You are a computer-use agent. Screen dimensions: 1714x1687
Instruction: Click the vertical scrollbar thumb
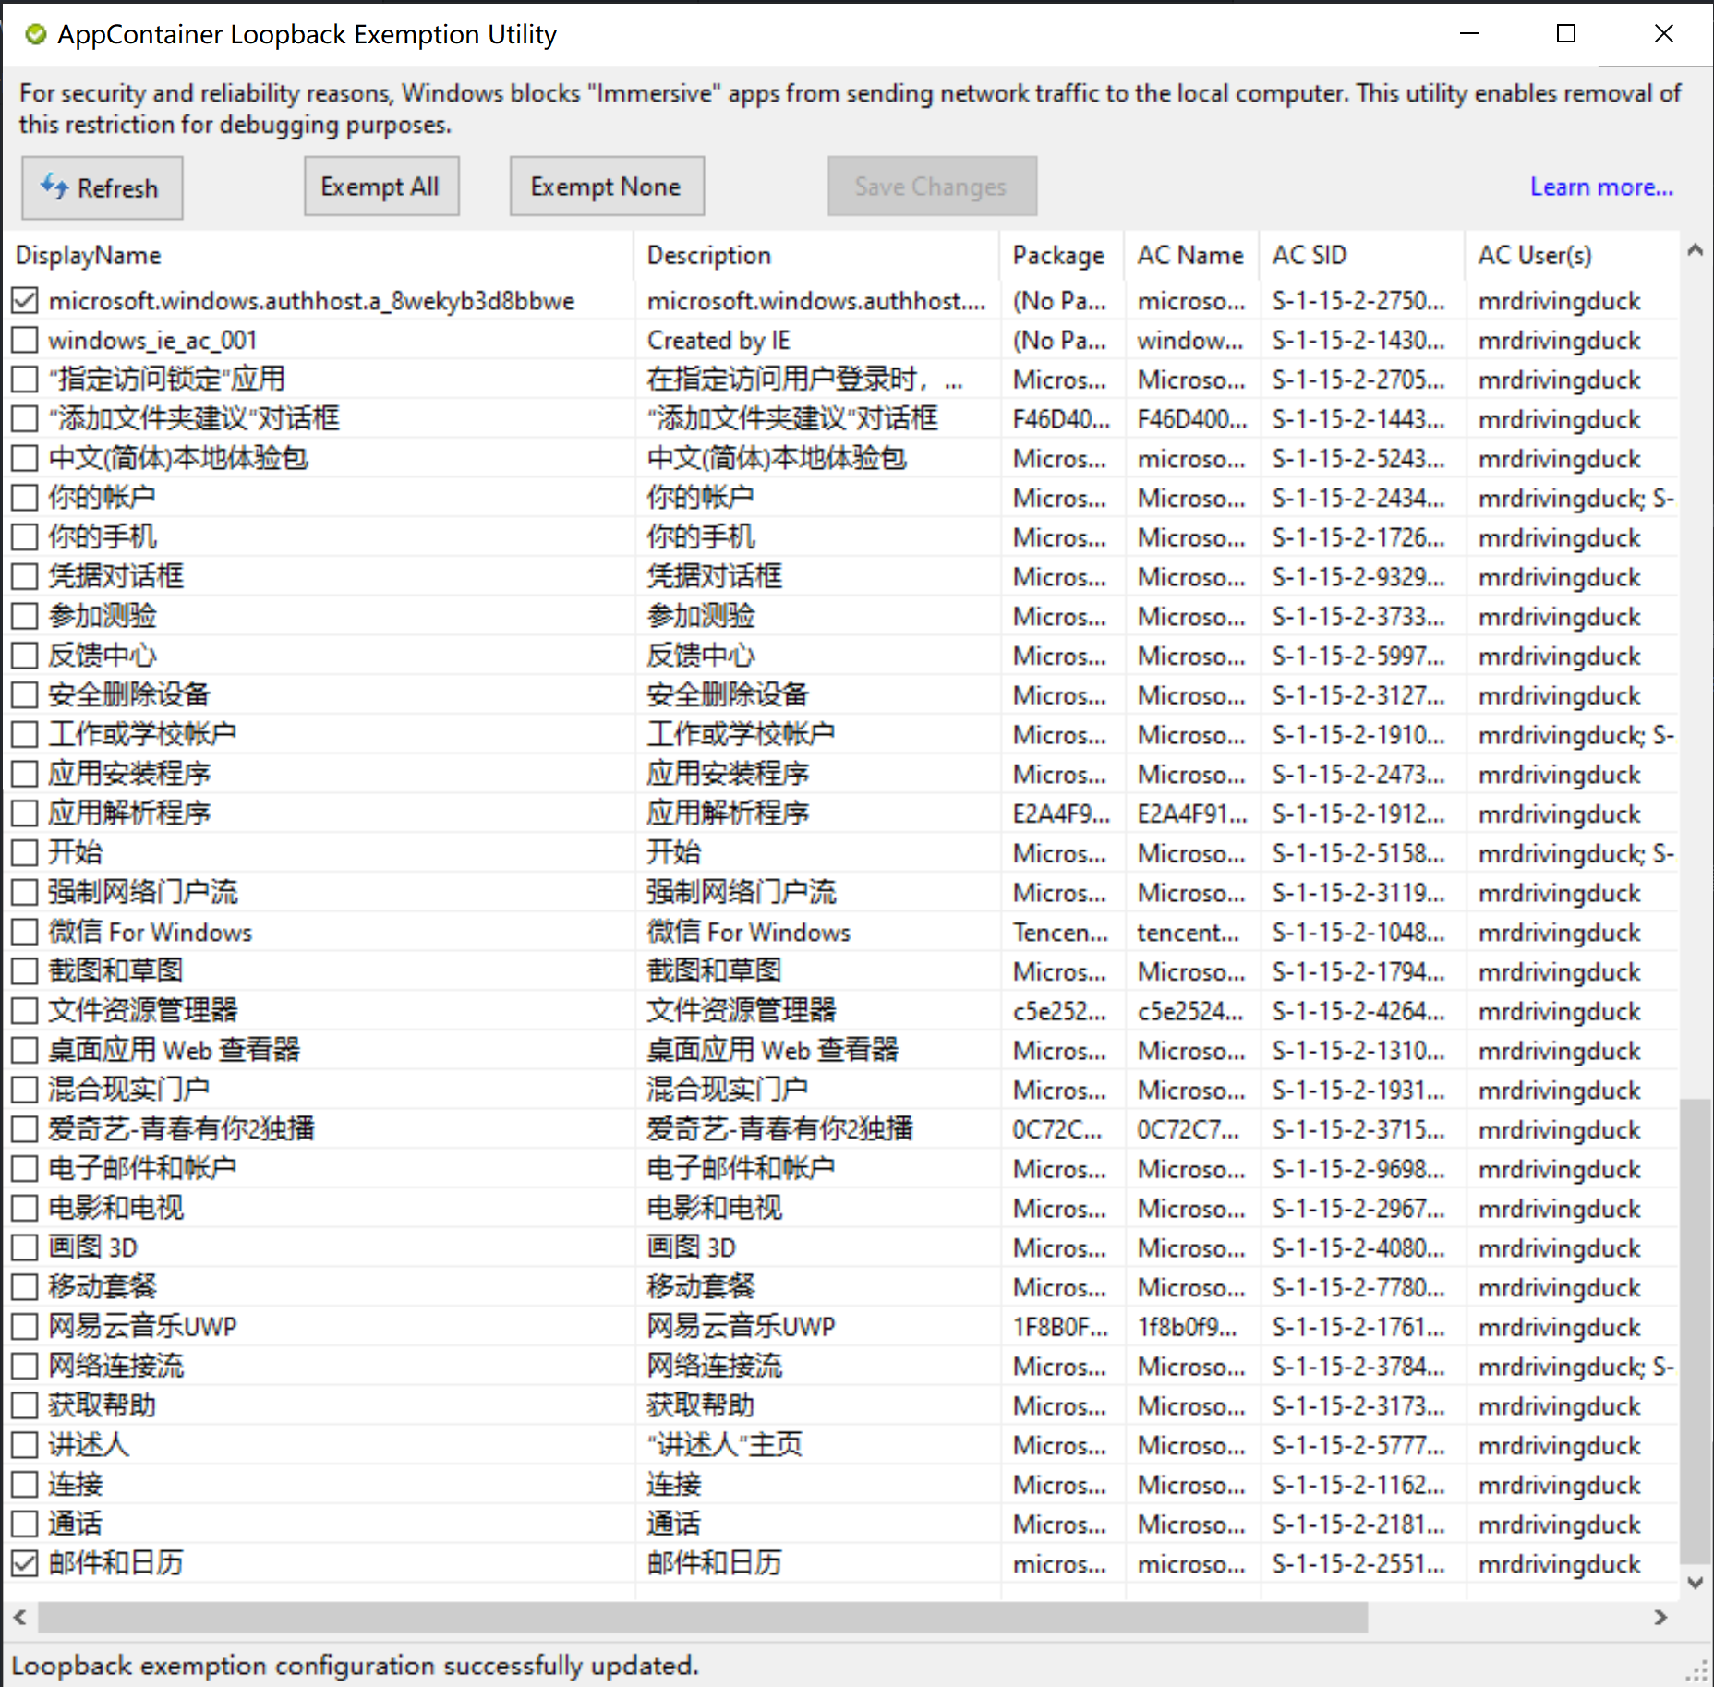click(x=1695, y=1330)
